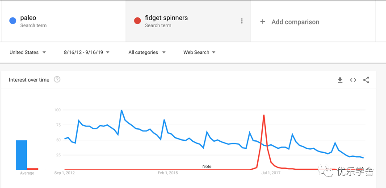This screenshot has height=188, width=386.
Task: Click the red fidget spinners peak point
Action: [264, 115]
